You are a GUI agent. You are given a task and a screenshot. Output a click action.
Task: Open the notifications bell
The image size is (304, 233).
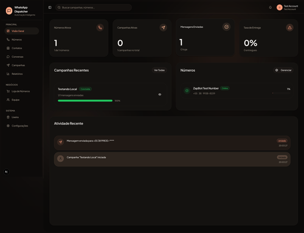pyautogui.click(x=270, y=7)
